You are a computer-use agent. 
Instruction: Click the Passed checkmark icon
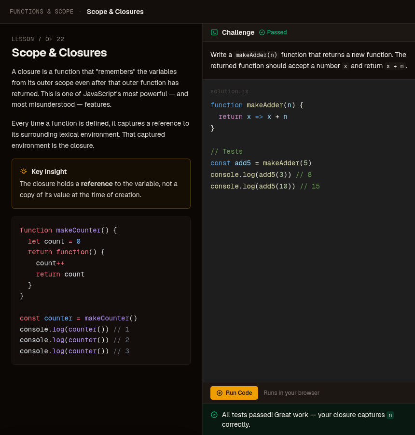[262, 32]
